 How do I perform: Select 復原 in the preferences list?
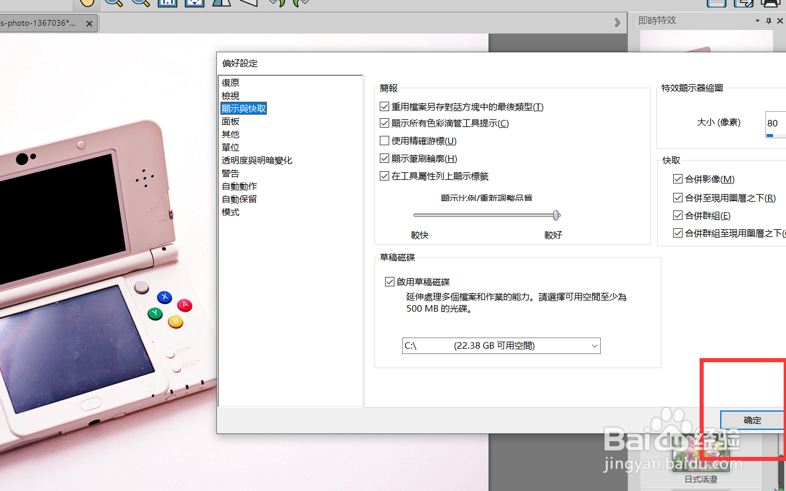[230, 83]
